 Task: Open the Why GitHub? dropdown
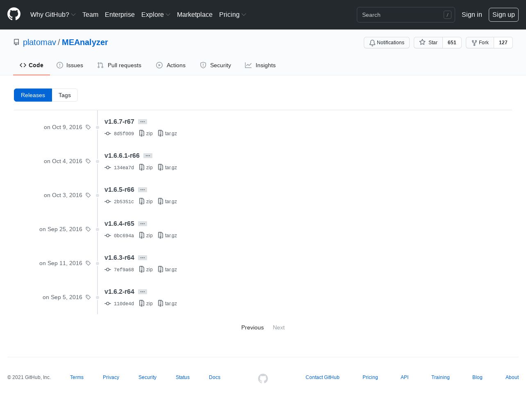[53, 14]
